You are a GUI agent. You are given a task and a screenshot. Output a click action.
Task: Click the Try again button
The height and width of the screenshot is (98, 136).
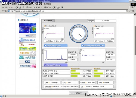(91, 21)
